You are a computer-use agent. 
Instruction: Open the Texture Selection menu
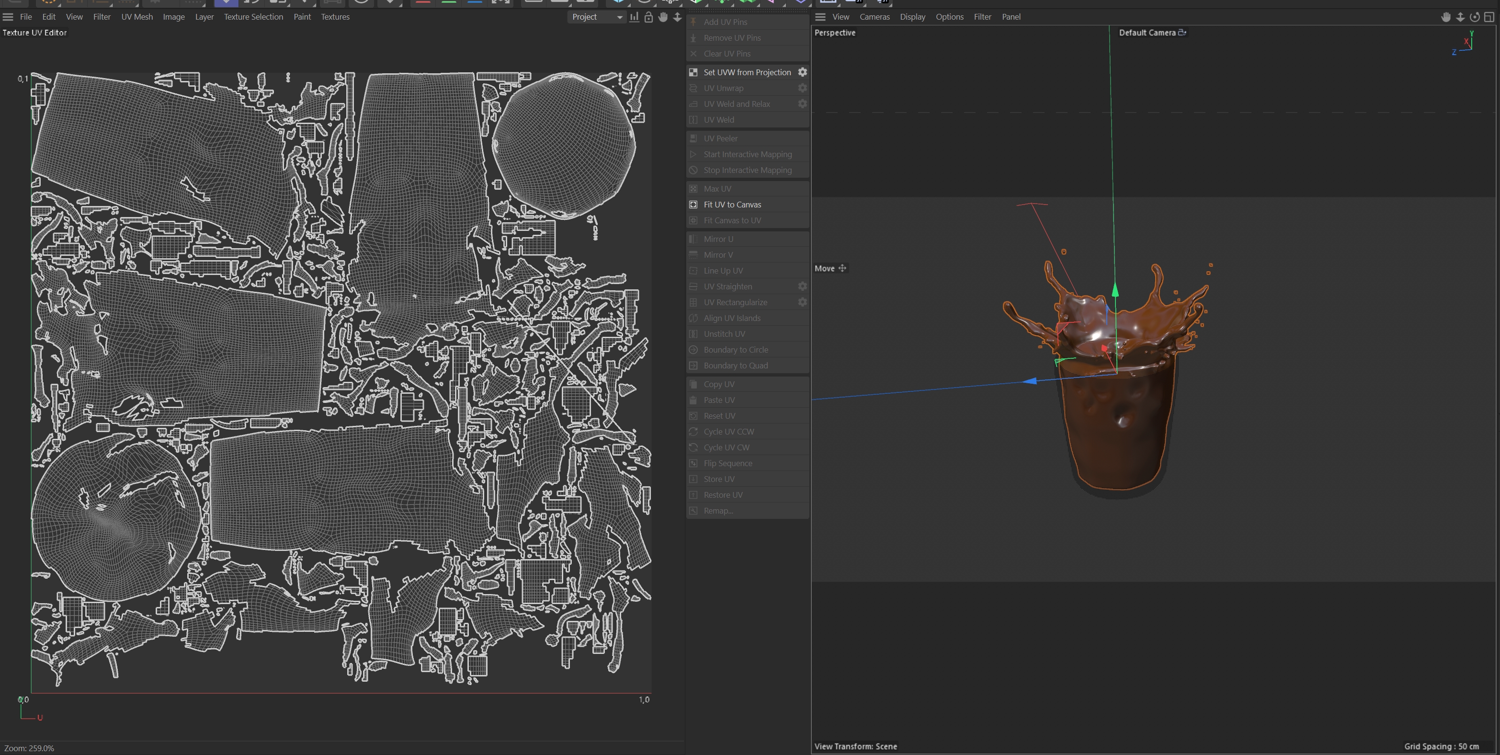[253, 17]
